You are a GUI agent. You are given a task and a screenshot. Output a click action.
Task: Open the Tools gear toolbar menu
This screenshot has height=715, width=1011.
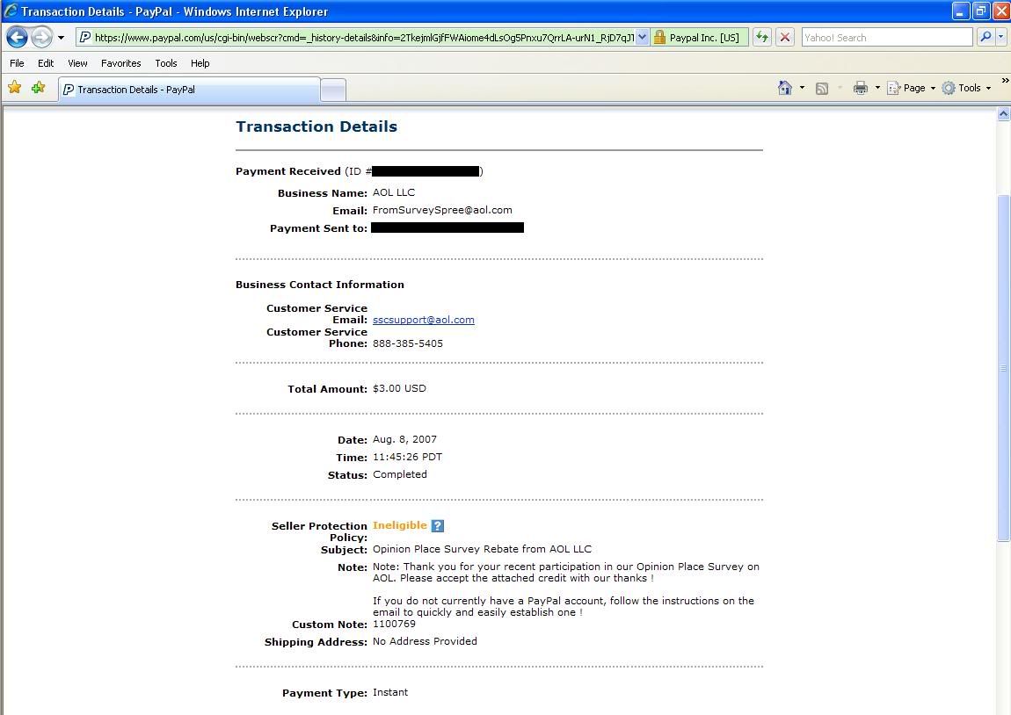pos(966,88)
